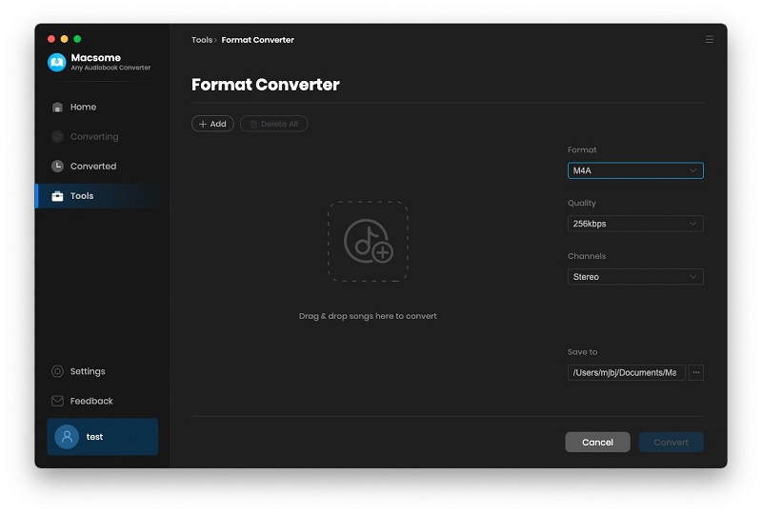Click the Macsome app logo icon
This screenshot has height=514, width=762.
pos(57,62)
